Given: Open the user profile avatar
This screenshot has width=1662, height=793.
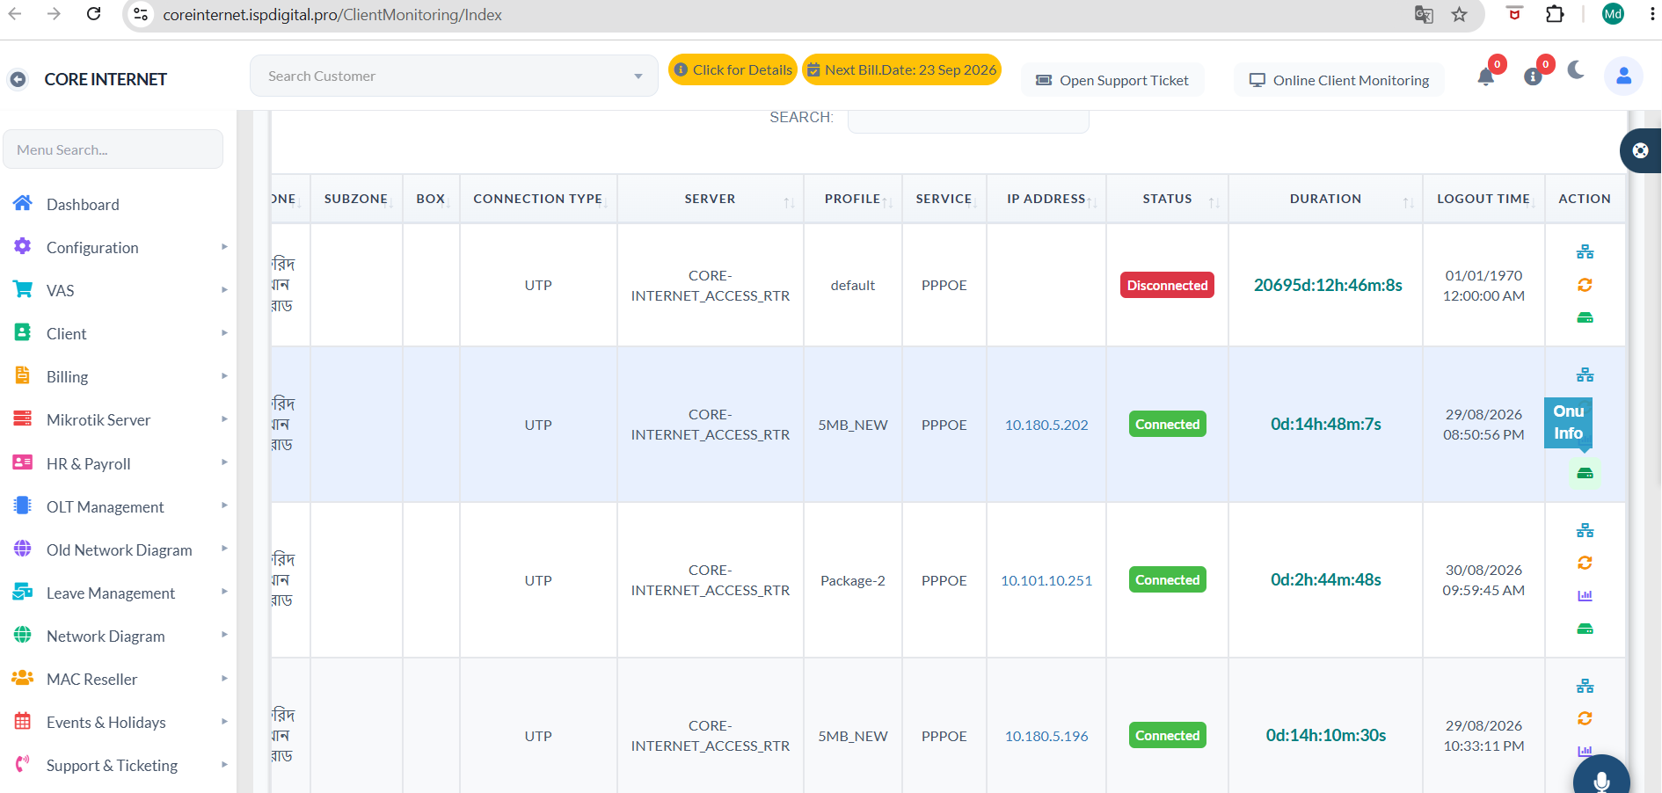Looking at the screenshot, I should pos(1624,76).
